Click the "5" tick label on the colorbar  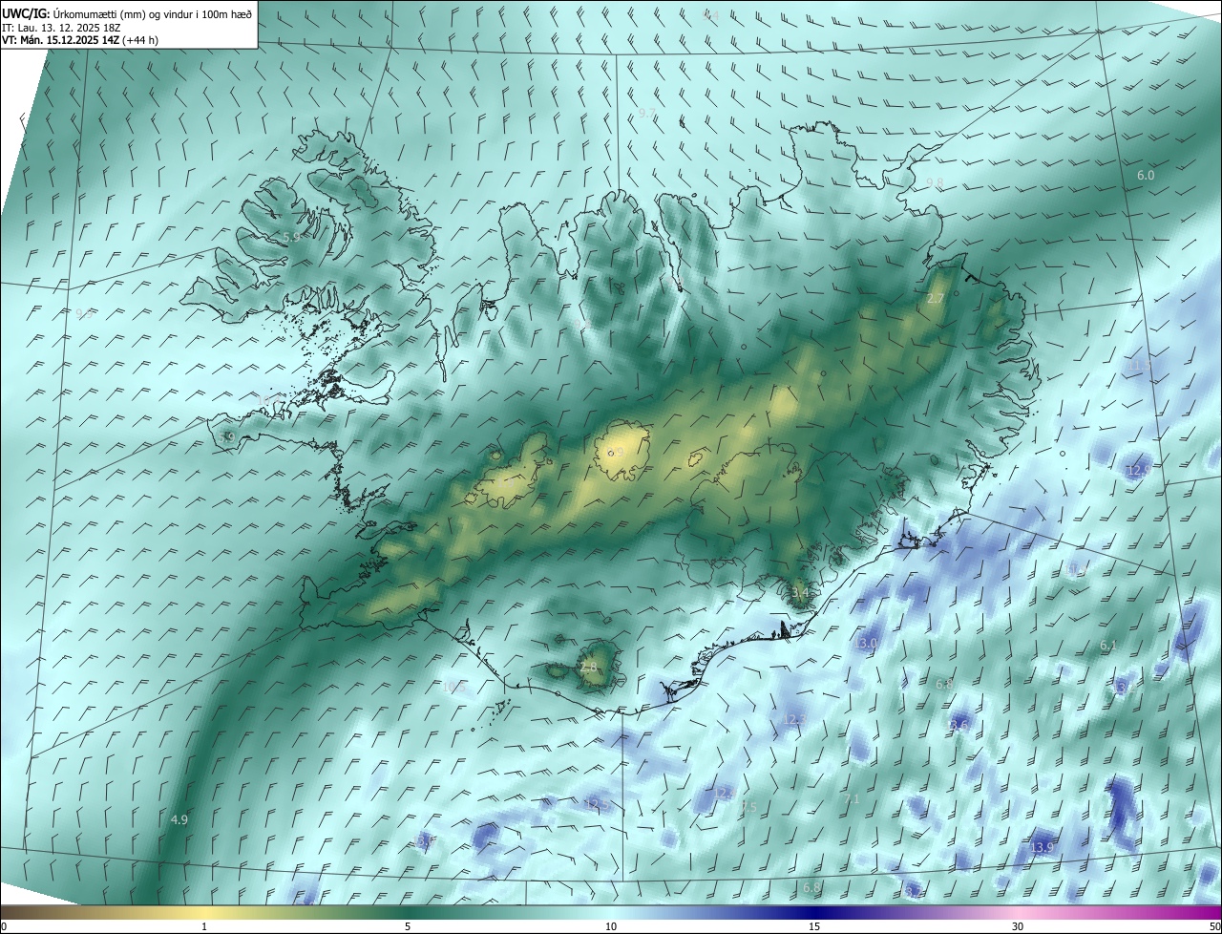point(408,926)
